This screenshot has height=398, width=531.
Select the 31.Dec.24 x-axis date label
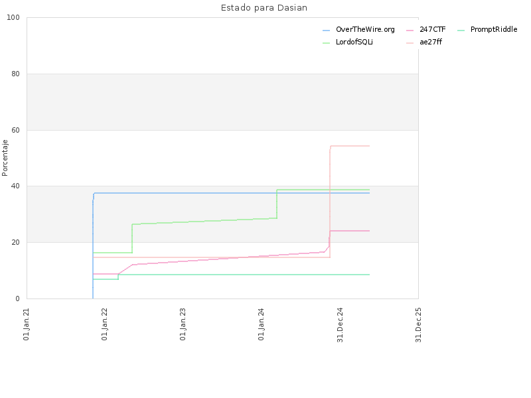[340, 324]
